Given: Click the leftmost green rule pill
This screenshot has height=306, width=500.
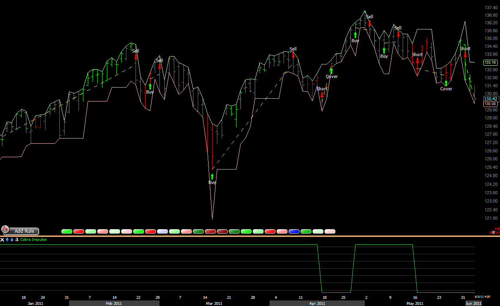Looking at the screenshot, I should pyautogui.click(x=67, y=231).
